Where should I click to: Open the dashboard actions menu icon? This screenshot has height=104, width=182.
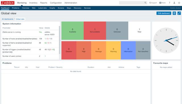pos(174,13)
